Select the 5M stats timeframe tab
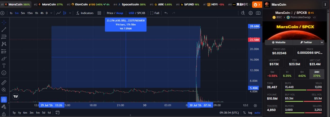The image size is (330, 117). (272, 74)
